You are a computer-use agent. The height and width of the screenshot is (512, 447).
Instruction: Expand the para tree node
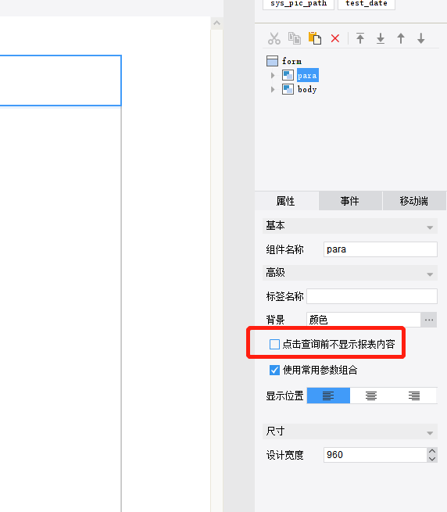pyautogui.click(x=273, y=75)
